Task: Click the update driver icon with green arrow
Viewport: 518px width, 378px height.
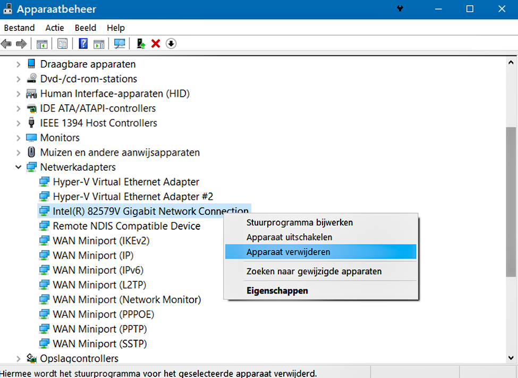Action: [x=141, y=44]
